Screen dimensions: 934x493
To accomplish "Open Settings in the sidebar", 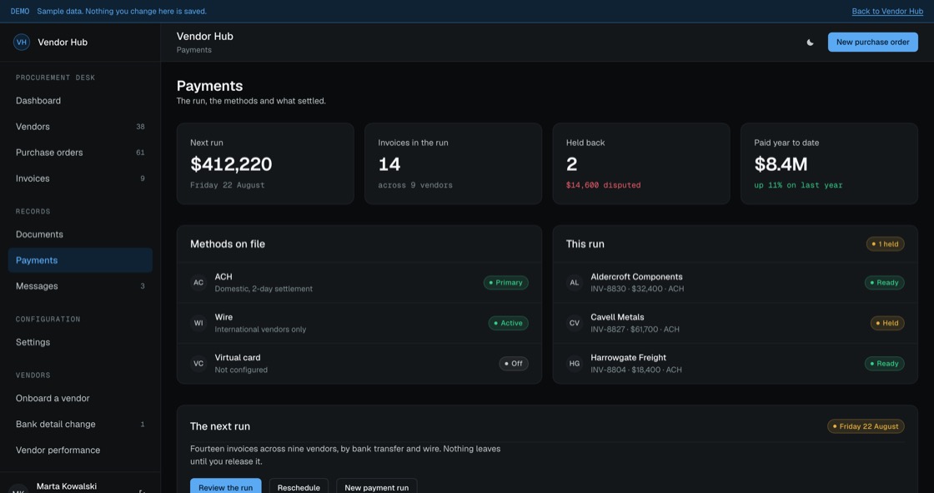I will click(x=80, y=342).
